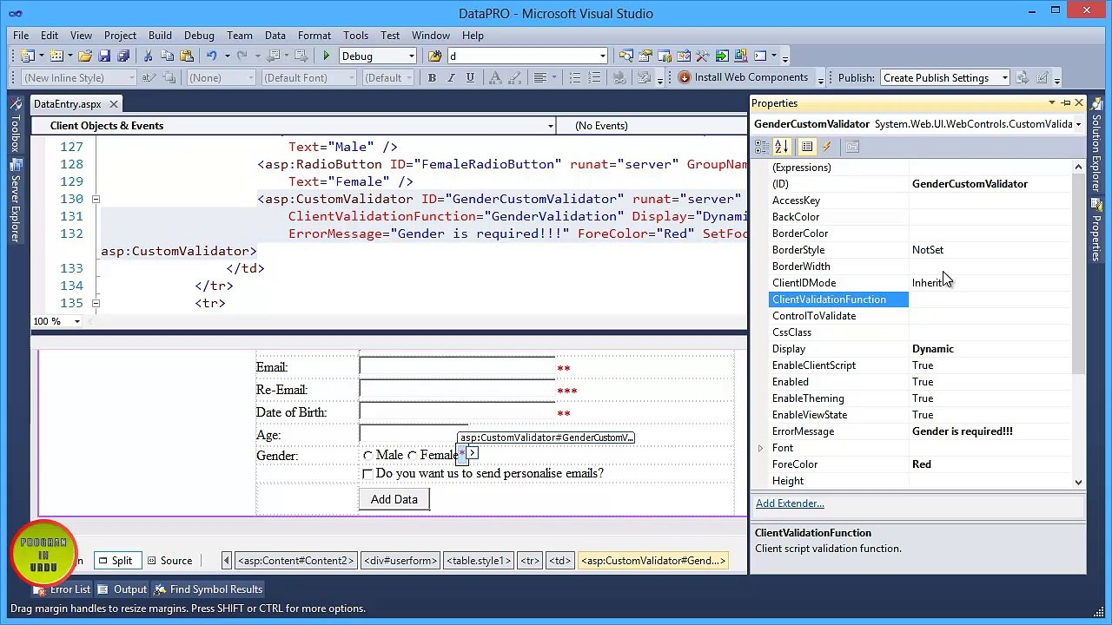The image size is (1112, 625).
Task: Show the Properties list view icon
Action: click(807, 147)
